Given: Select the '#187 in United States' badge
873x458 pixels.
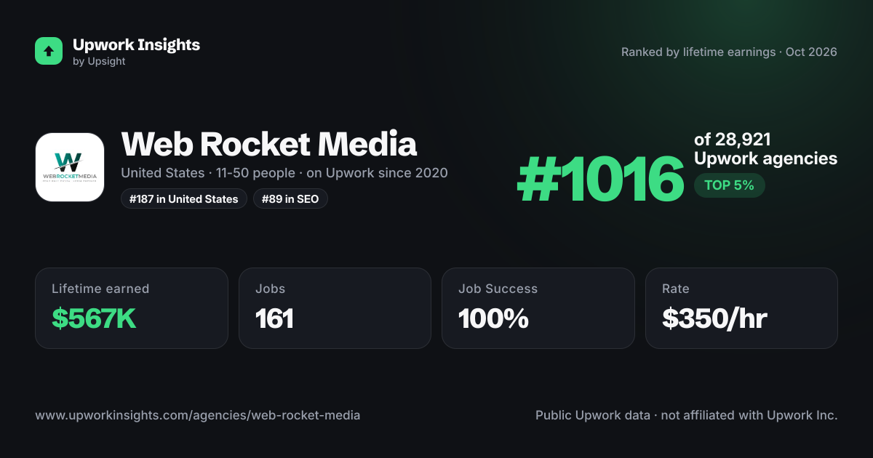Looking at the screenshot, I should [184, 198].
